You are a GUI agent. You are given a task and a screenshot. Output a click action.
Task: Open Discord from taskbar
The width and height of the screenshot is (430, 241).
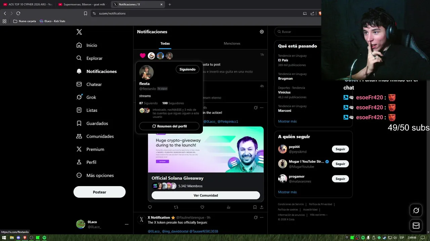pos(18,238)
